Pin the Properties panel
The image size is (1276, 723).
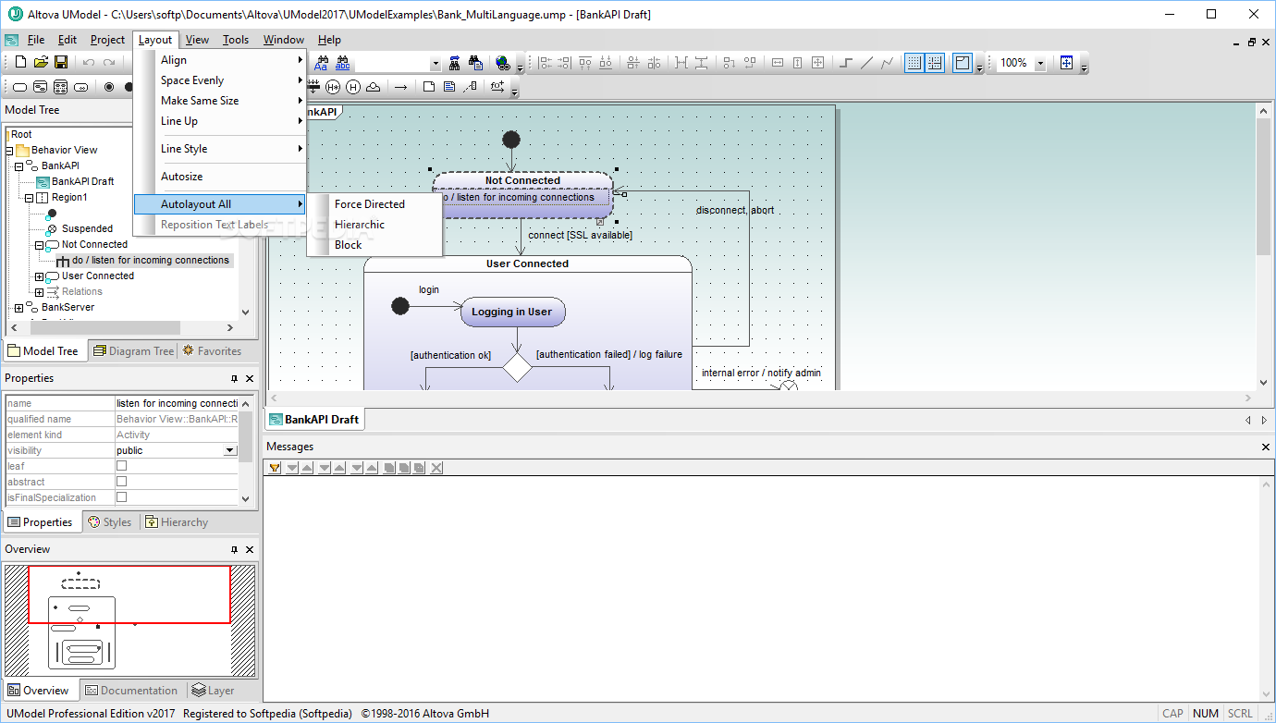tap(234, 378)
